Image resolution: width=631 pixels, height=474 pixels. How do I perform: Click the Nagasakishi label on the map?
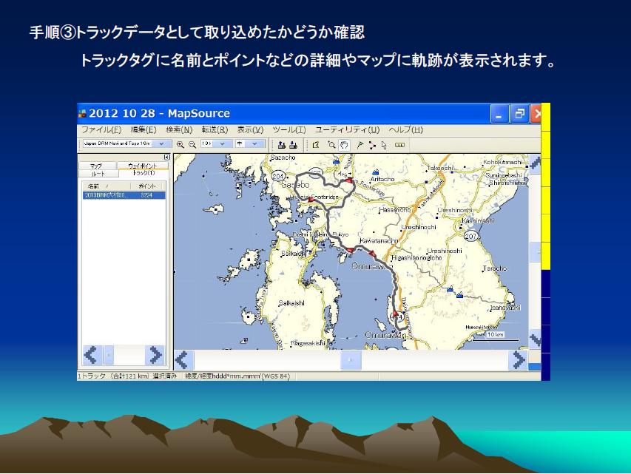click(308, 343)
